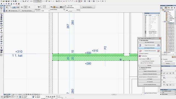Screen dimensions: 176x99
Task: Create a new file from the toolbar
Action: (x=1, y=1)
